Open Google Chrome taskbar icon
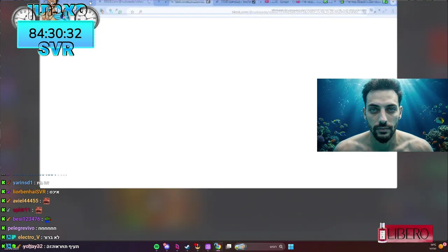Image resolution: width=448 pixels, height=252 pixels. tap(218, 247)
